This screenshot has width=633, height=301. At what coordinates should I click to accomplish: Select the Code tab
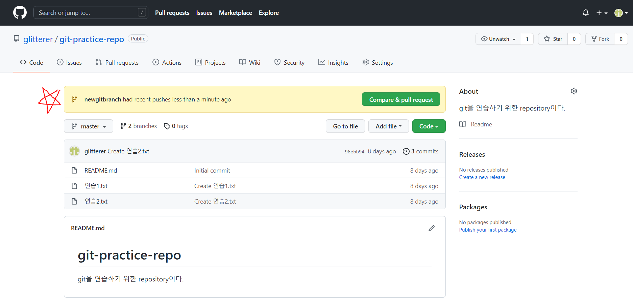click(x=31, y=62)
